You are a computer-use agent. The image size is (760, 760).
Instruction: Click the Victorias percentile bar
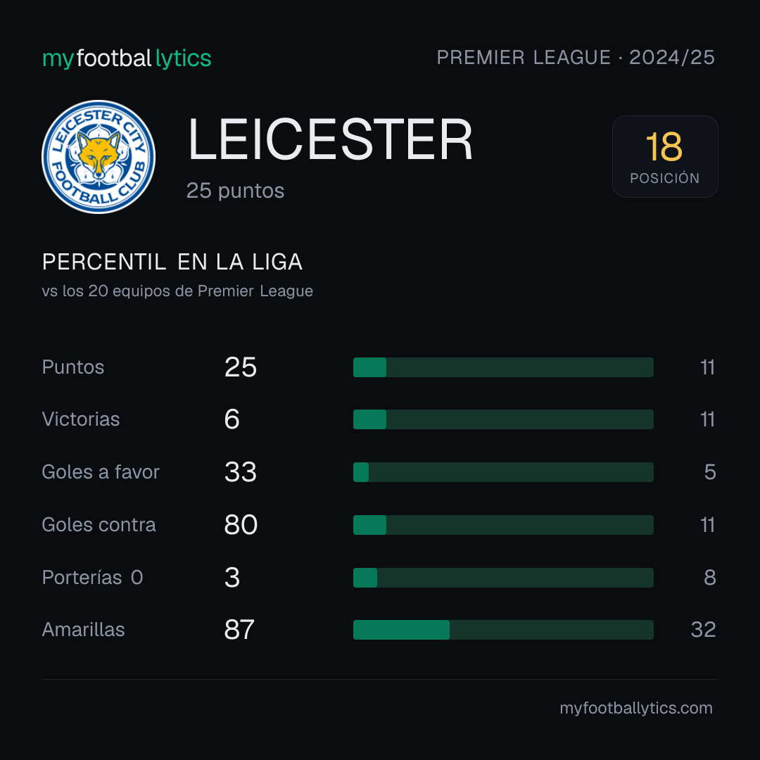click(x=503, y=419)
